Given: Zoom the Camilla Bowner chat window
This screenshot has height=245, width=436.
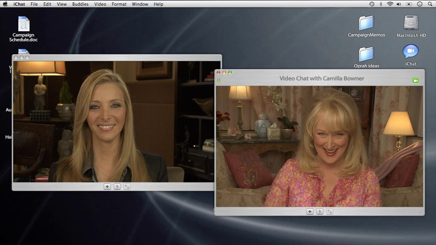Looking at the screenshot, I should click(x=230, y=72).
